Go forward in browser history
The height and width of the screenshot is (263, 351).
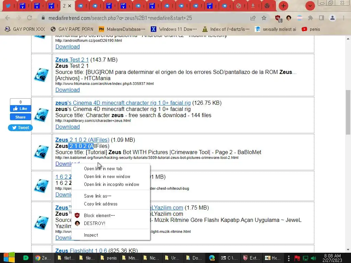pos(19,18)
